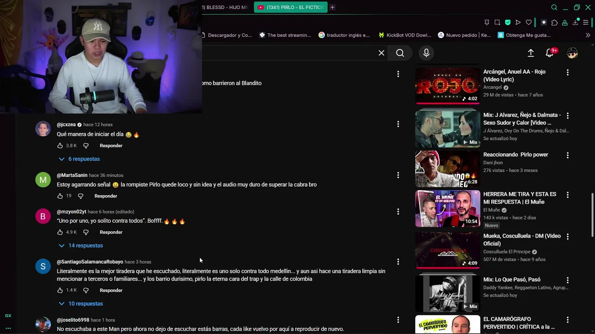This screenshot has height=334, width=595.
Task: Open Nuevo pedido | Ke... bookmark
Action: coord(464,35)
